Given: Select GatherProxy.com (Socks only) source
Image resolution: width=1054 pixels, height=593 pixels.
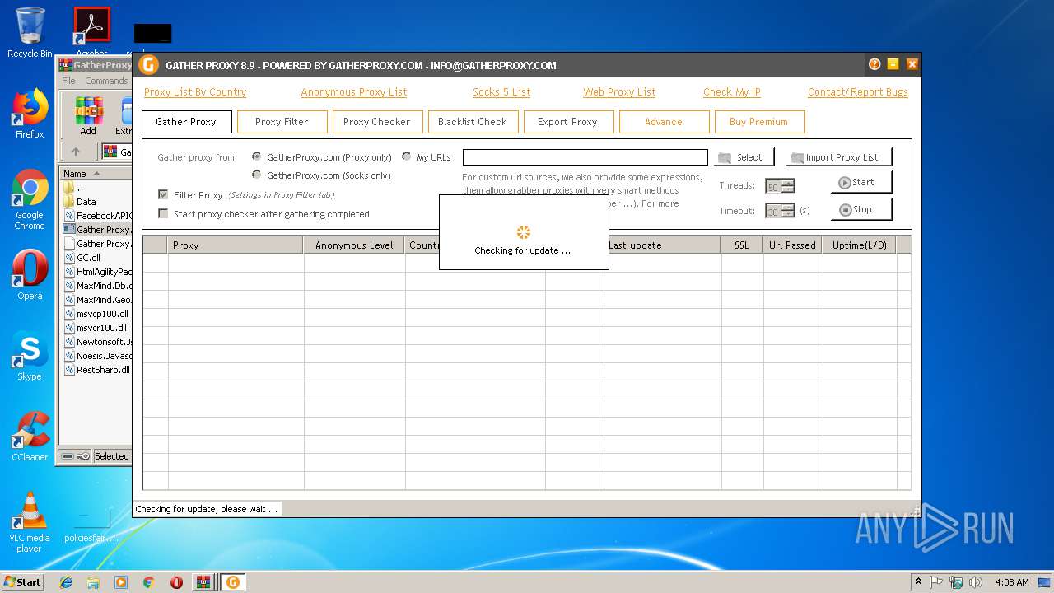Looking at the screenshot, I should coord(257,175).
